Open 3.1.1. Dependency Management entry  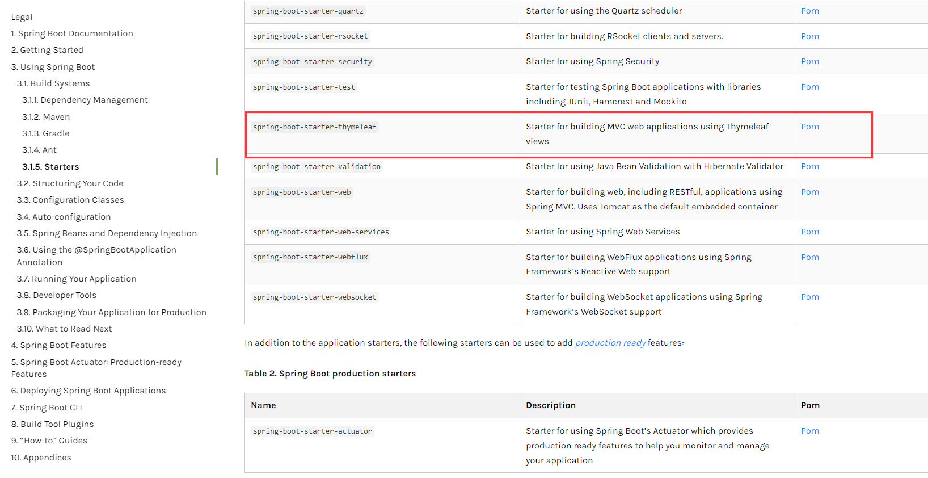(85, 100)
